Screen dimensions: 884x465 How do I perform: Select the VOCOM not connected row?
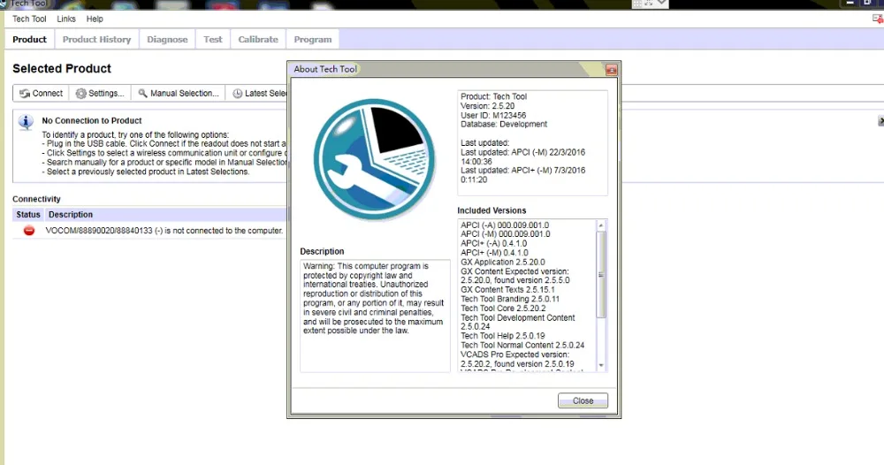point(150,231)
